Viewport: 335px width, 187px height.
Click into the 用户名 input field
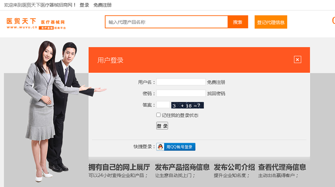click(x=181, y=82)
